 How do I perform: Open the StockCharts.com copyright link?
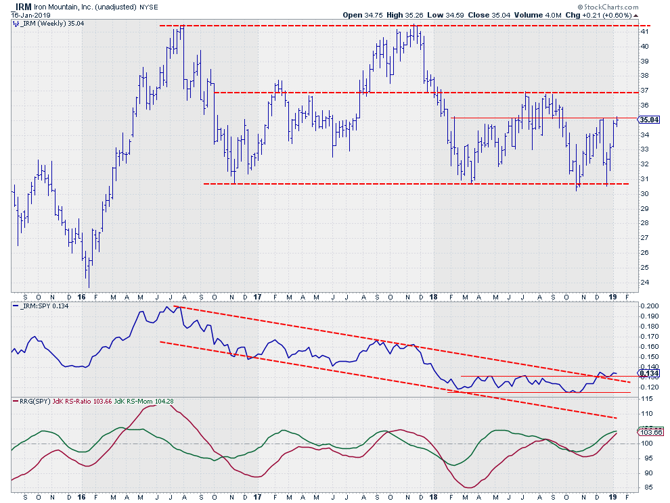tap(608, 7)
